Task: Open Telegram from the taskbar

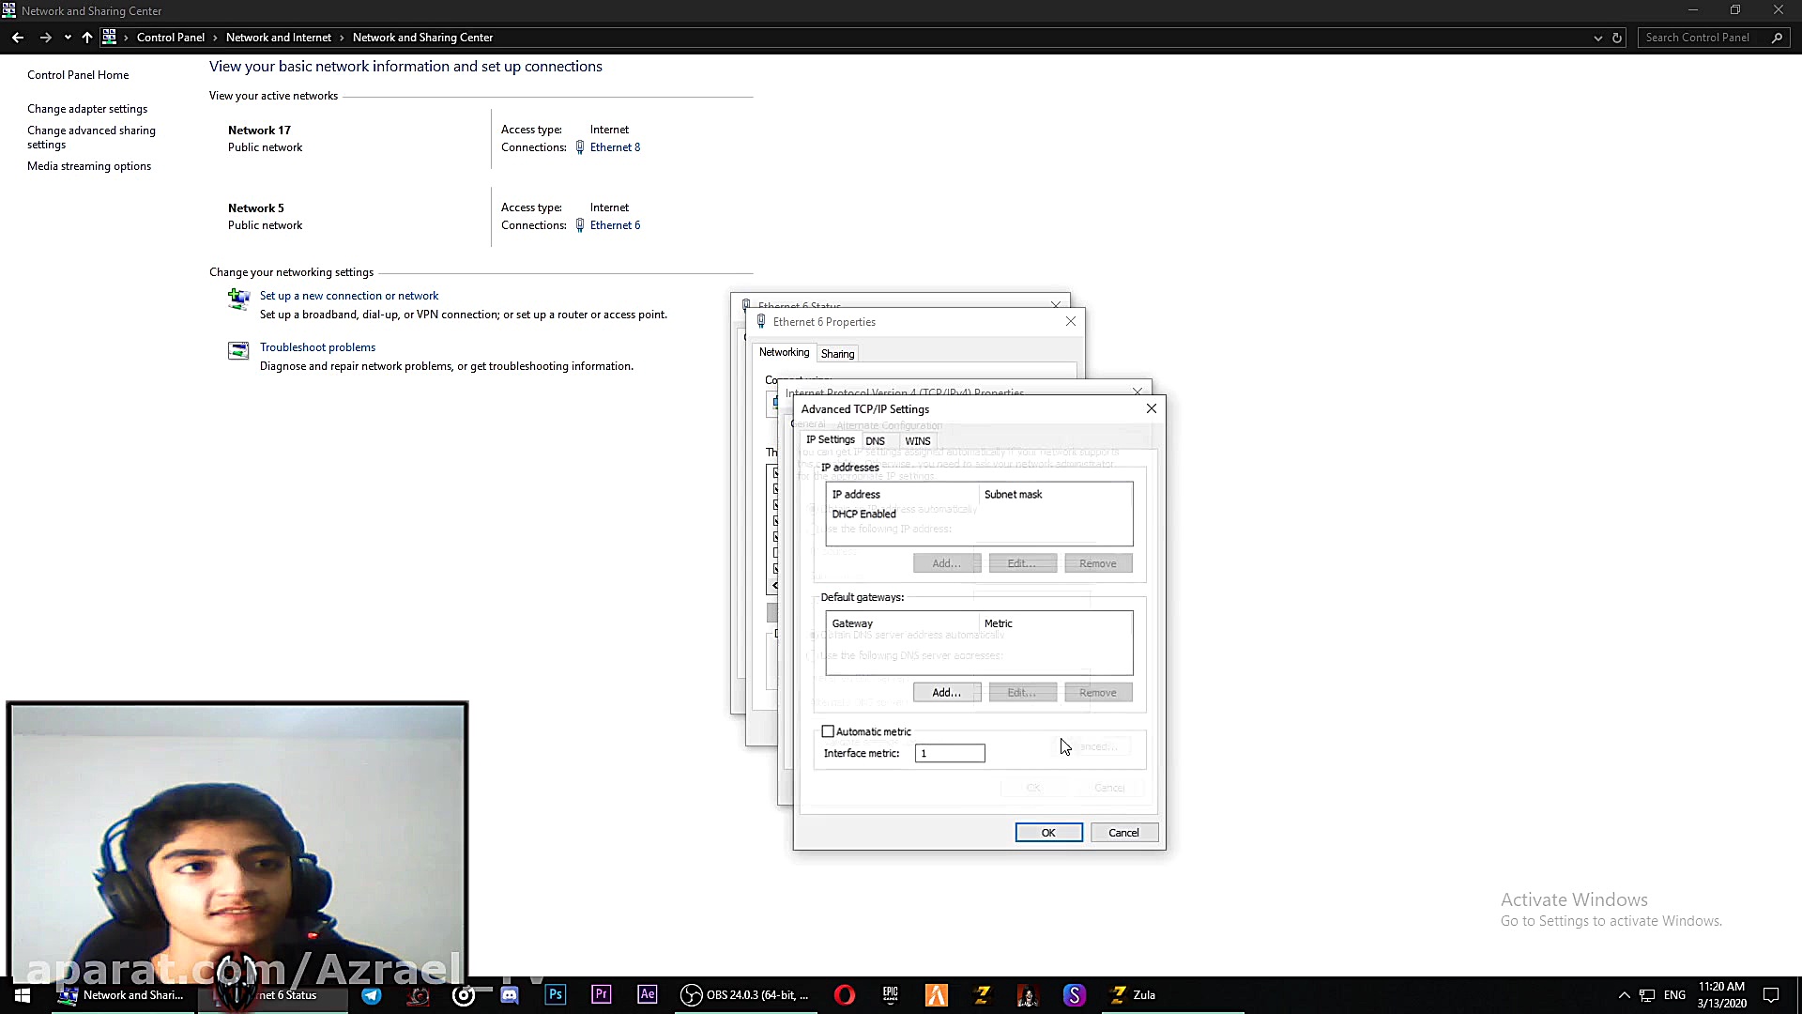Action: pyautogui.click(x=372, y=995)
